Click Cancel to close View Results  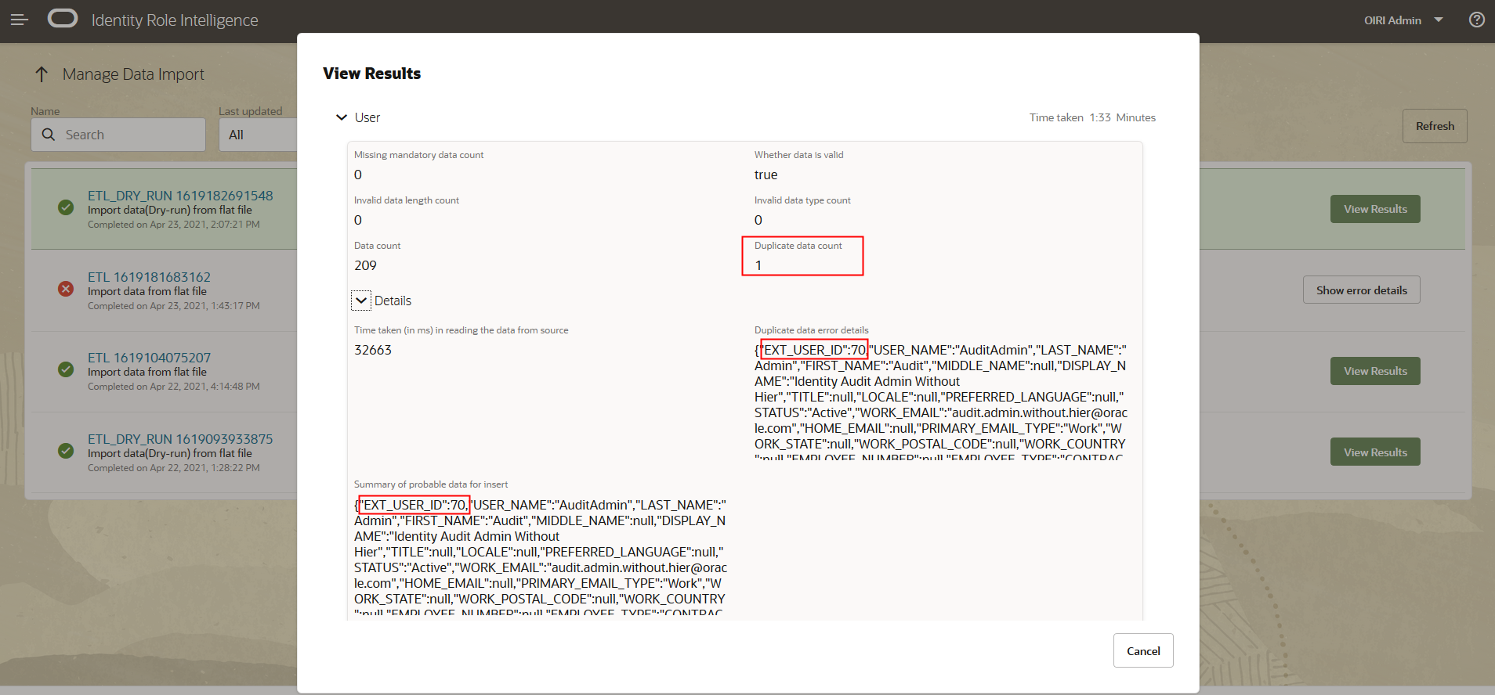(x=1143, y=650)
